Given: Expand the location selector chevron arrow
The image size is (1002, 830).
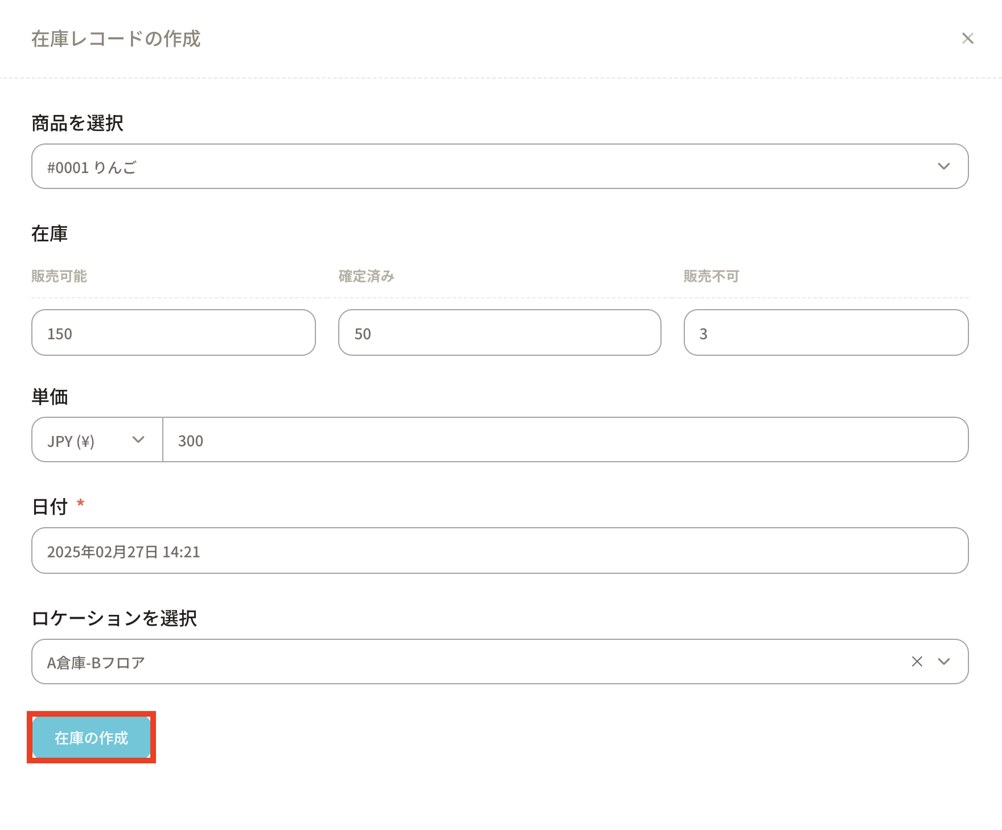Looking at the screenshot, I should point(943,661).
